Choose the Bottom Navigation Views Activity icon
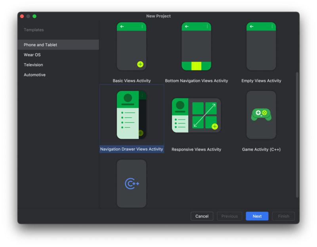 [x=197, y=46]
